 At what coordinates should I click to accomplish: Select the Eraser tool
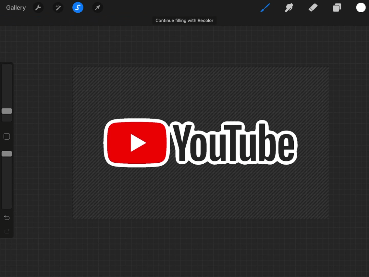(313, 7)
